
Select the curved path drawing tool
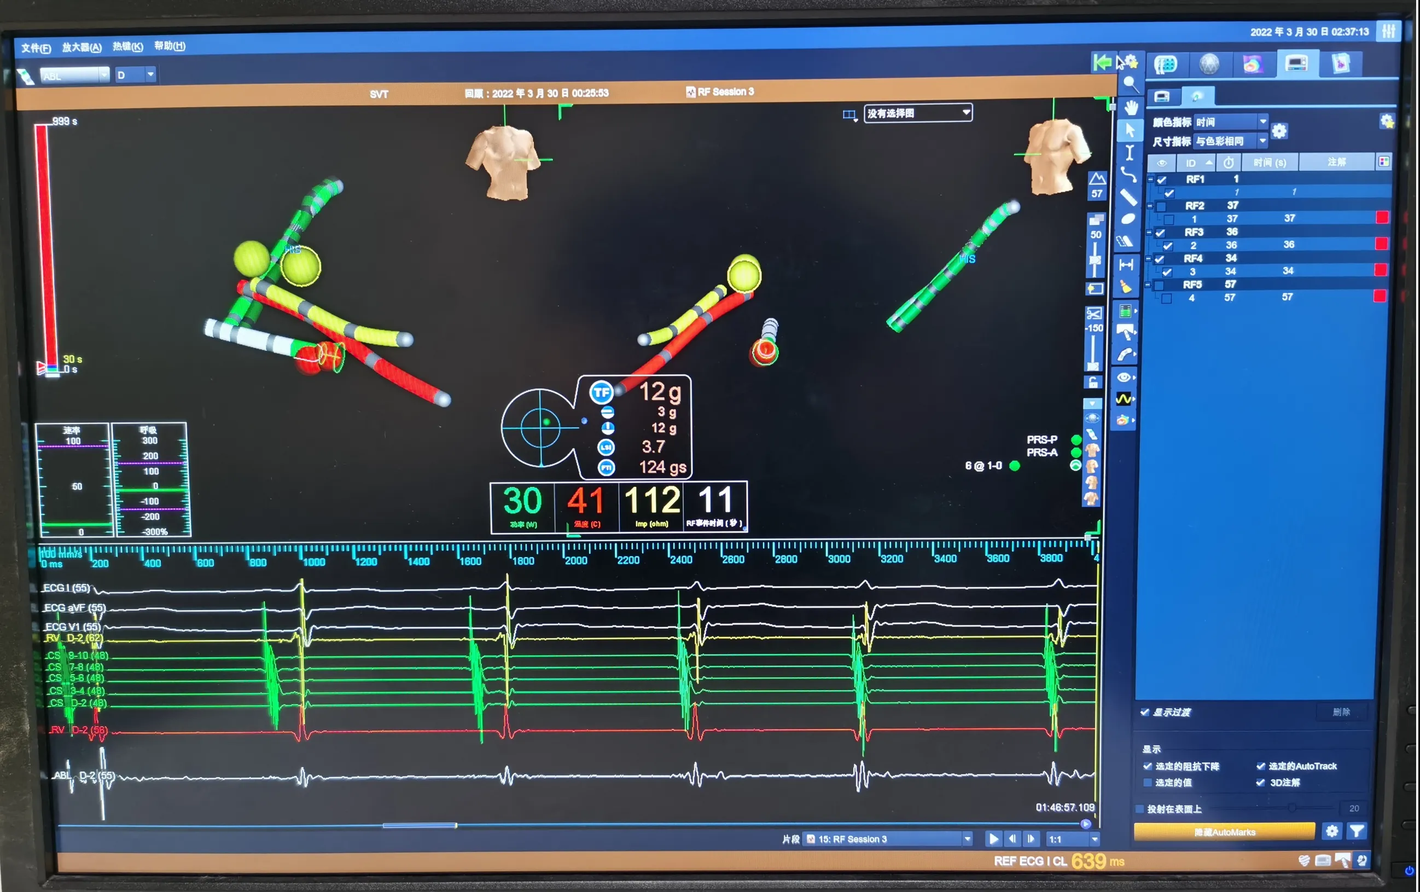coord(1128,175)
